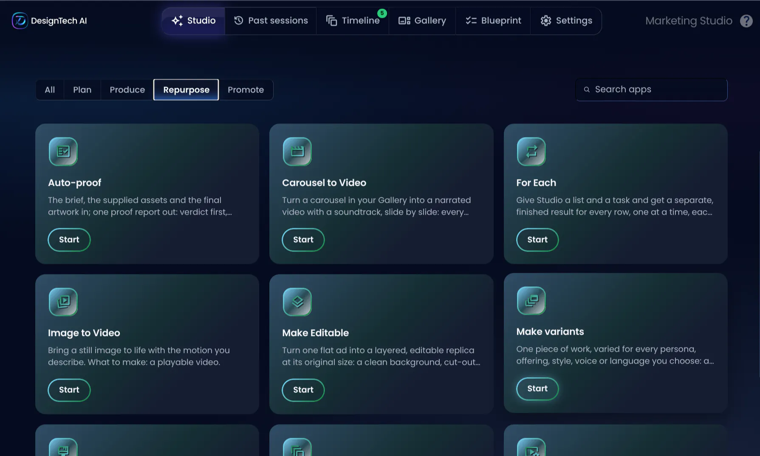The image size is (760, 456).
Task: Click the For Each loop icon
Action: [531, 151]
